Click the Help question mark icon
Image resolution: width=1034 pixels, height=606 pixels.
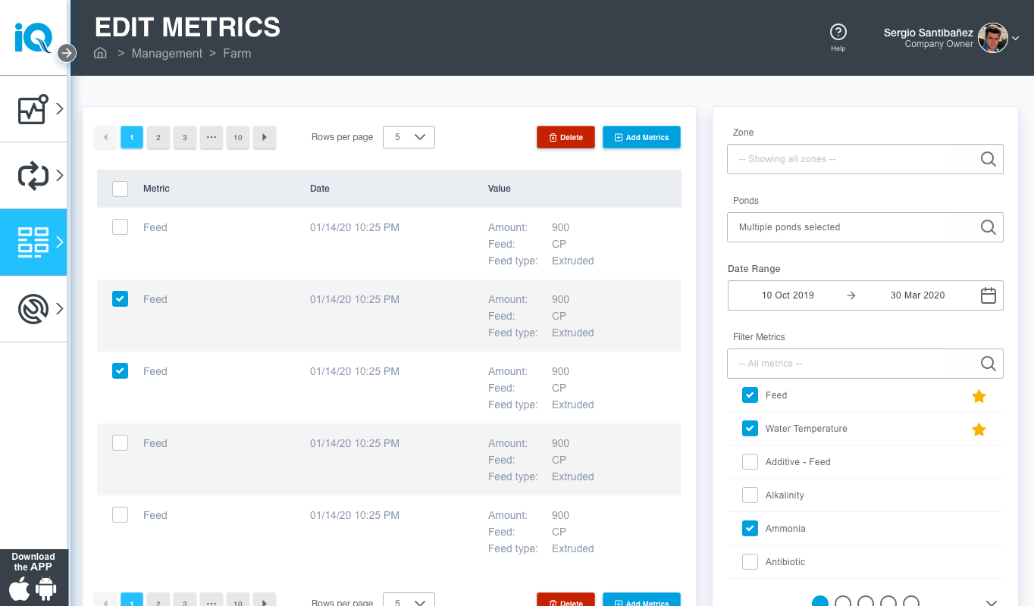(838, 32)
